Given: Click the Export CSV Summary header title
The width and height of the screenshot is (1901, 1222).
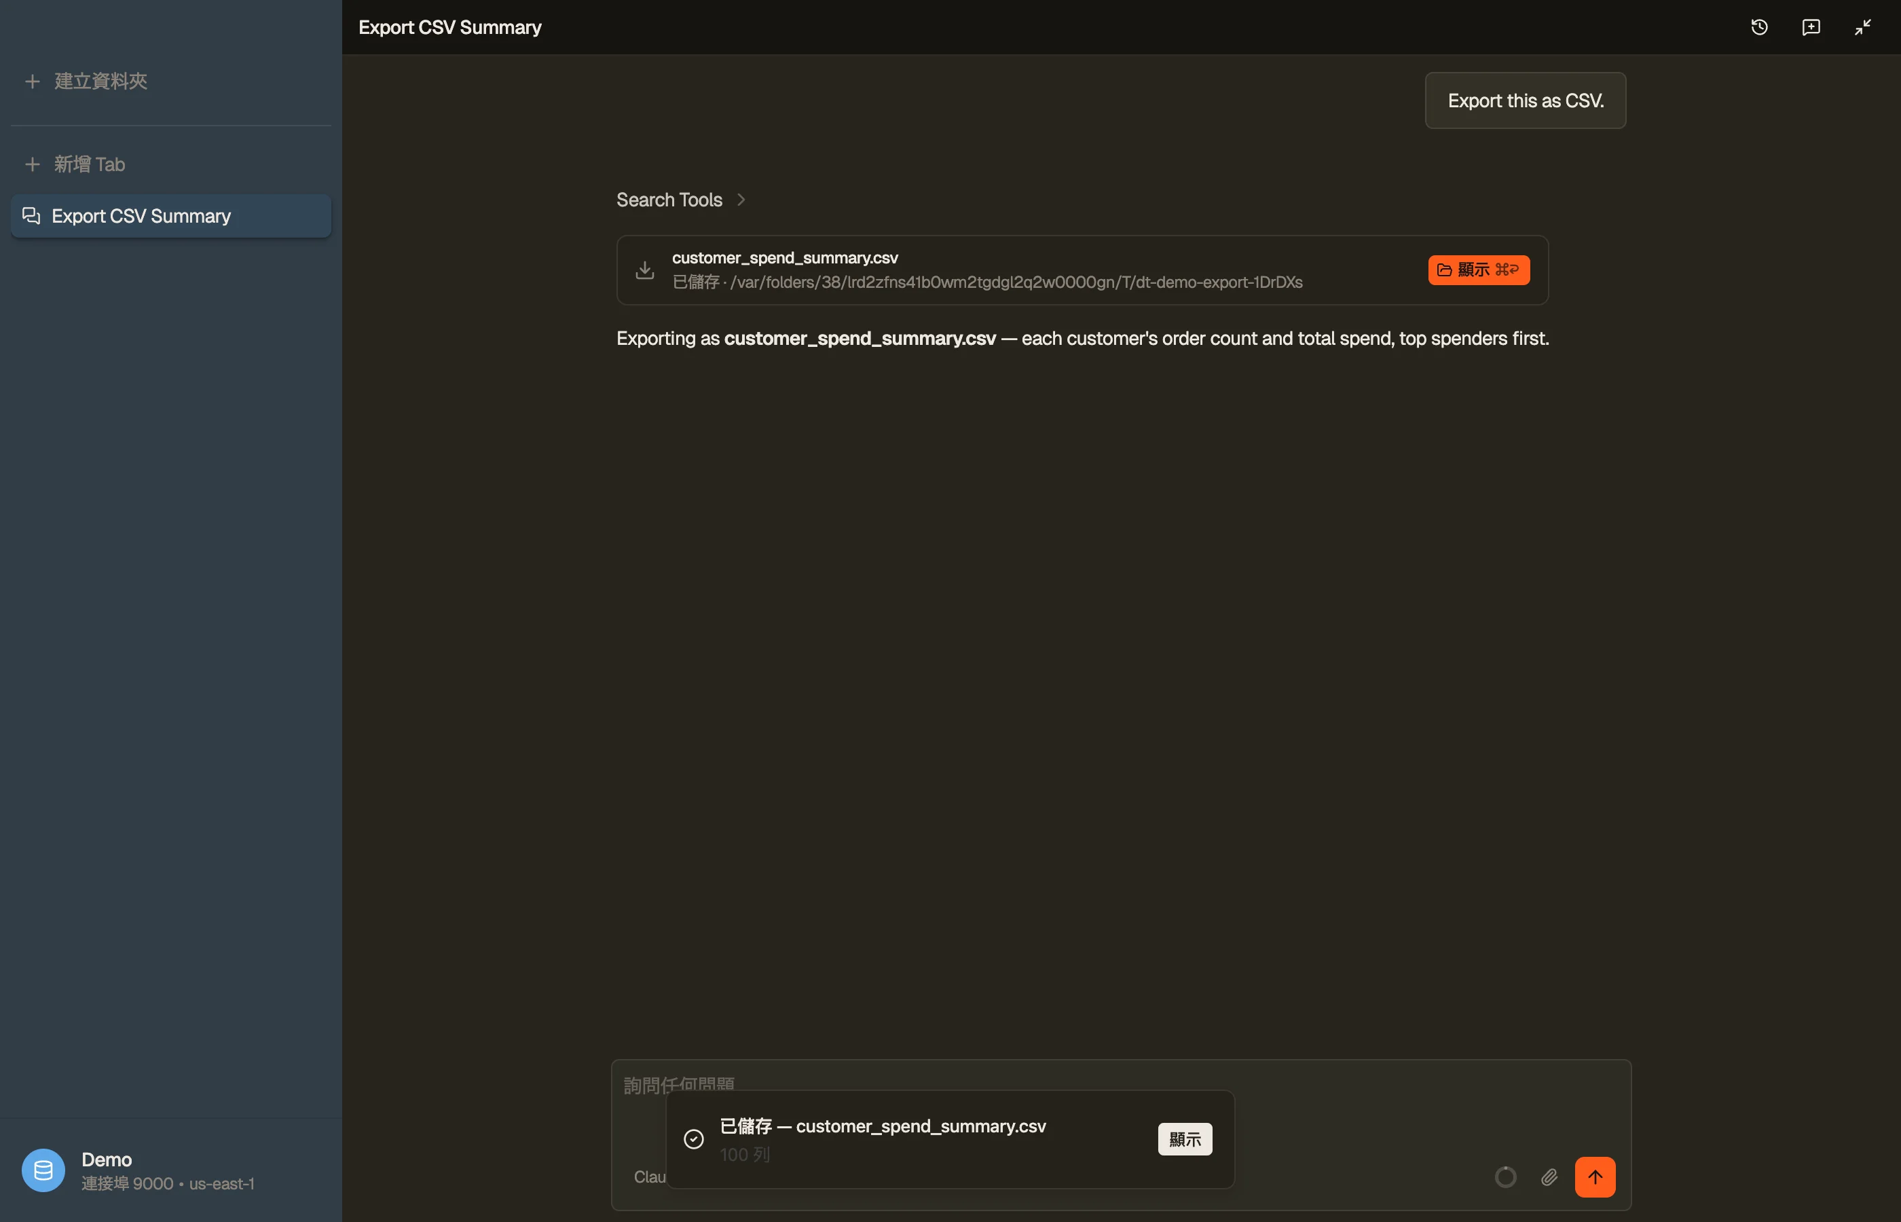Looking at the screenshot, I should [450, 27].
